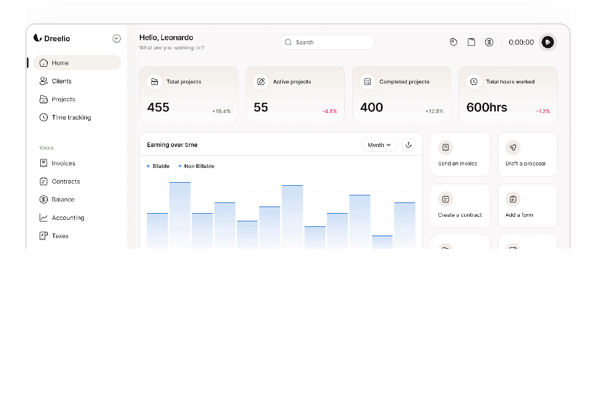Click the Invoices receipt icon in the sidebar
This screenshot has width=596, height=407.
44,163
